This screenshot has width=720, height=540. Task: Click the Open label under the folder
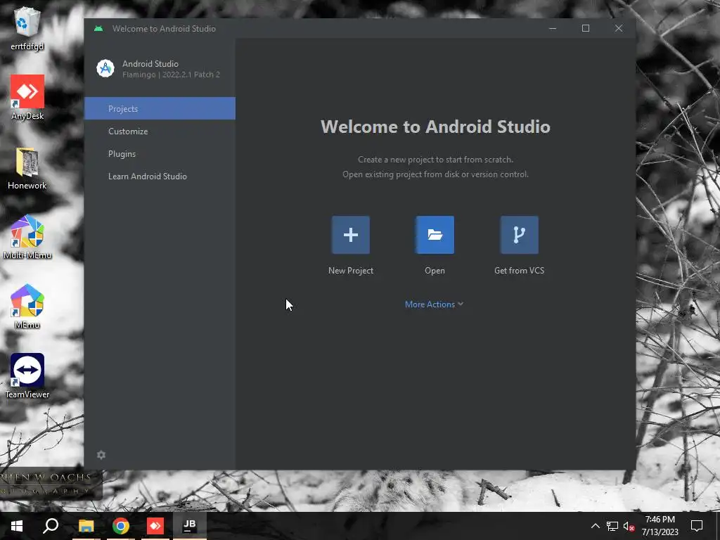point(435,271)
